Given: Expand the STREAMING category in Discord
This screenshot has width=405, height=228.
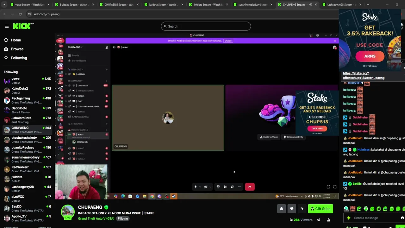Looking at the screenshot, I should click(76, 124).
